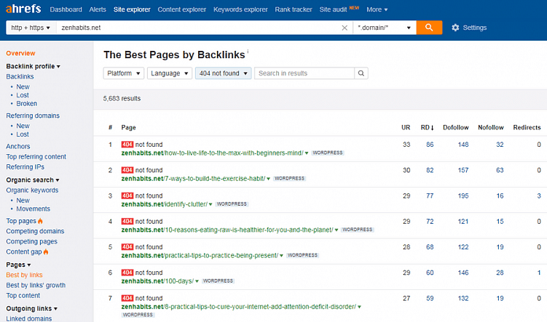The image size is (547, 322).
Task: Open Settings gear icon
Action: 456,28
